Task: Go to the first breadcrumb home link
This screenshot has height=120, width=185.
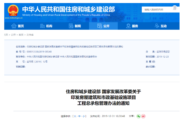Action: click(6, 35)
